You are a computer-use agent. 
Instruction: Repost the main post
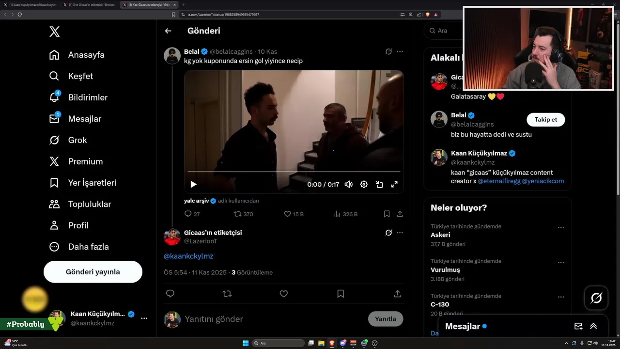(x=227, y=294)
